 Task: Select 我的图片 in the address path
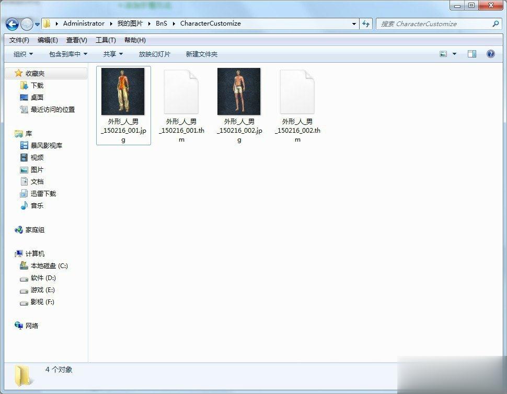pyautogui.click(x=130, y=24)
